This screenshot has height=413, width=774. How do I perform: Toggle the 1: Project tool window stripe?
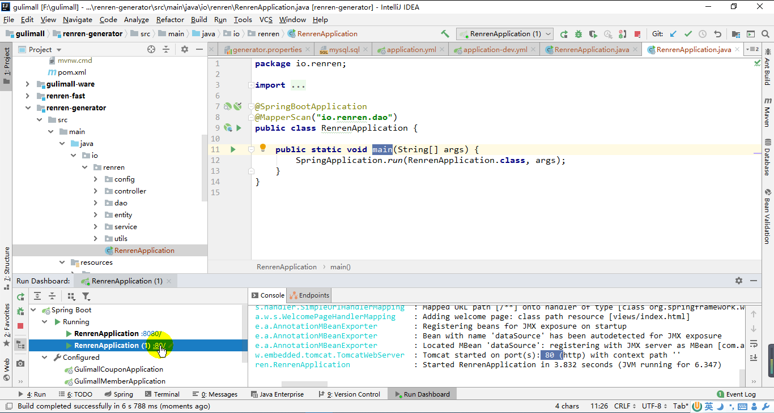pos(7,66)
